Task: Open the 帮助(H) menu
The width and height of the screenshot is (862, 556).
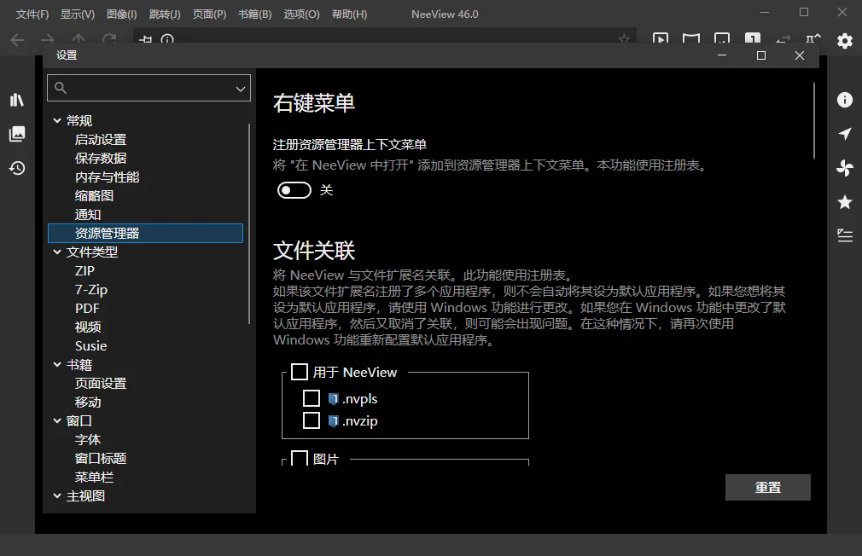Action: 349,14
